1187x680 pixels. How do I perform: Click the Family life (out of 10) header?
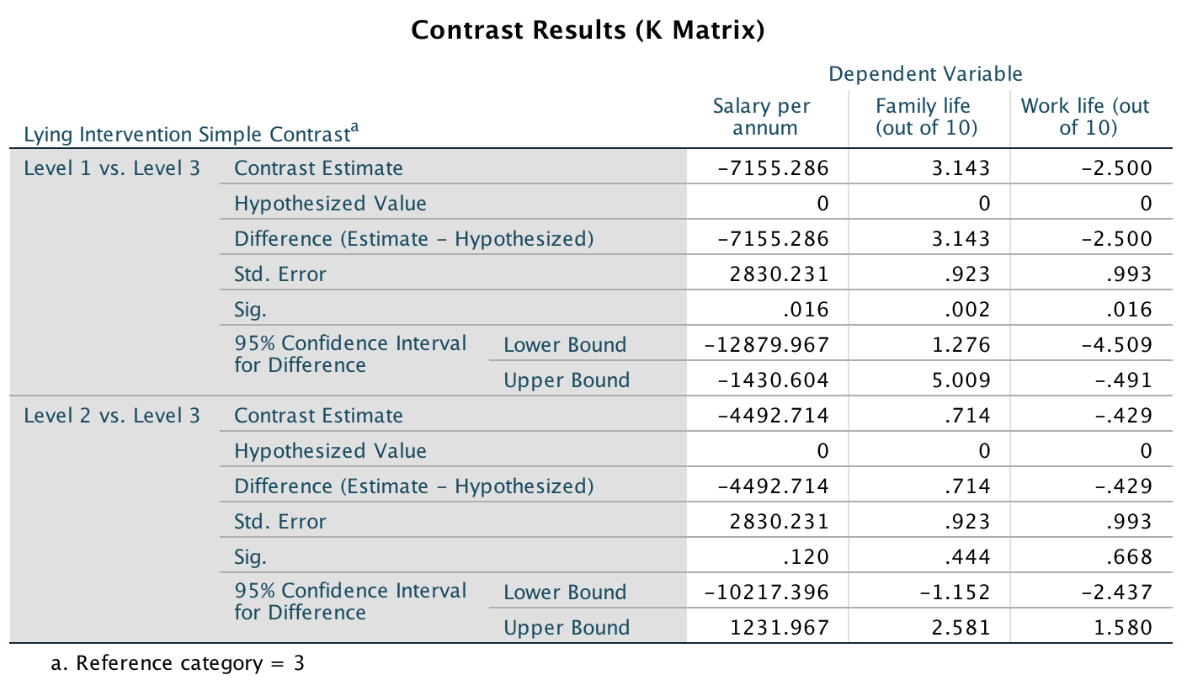coord(923,117)
